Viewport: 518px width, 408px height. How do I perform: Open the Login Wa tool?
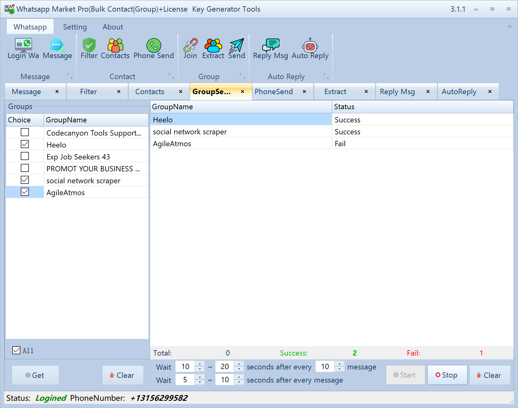[x=23, y=49]
